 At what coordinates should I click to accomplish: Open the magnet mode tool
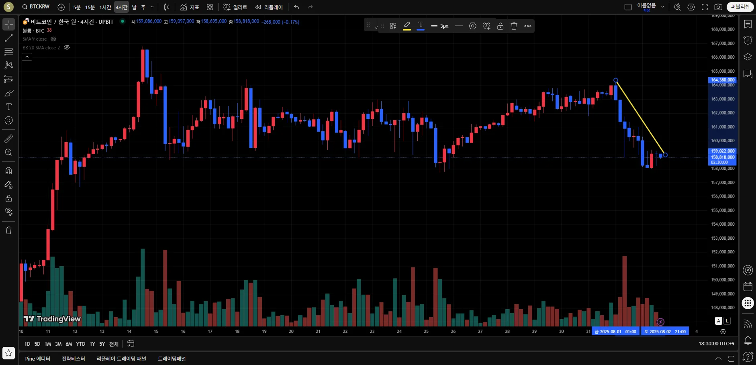(8, 171)
